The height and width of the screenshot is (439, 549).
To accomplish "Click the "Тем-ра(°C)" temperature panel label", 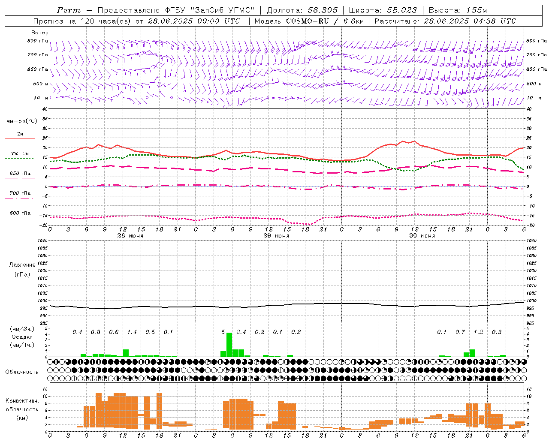I will 20,121.
